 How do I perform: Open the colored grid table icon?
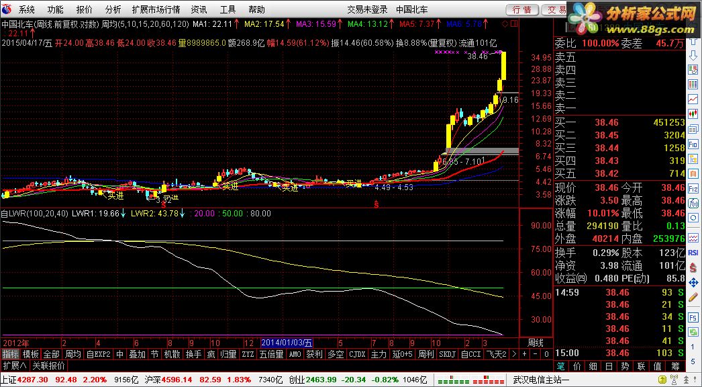pos(693,83)
